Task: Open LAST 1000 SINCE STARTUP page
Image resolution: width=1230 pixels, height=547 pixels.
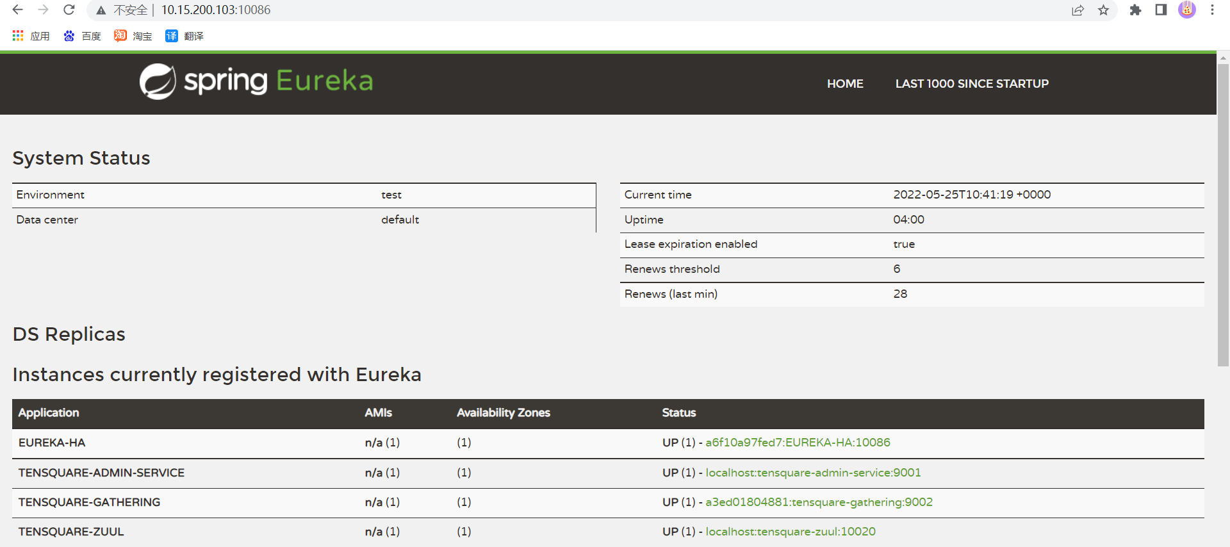Action: pyautogui.click(x=972, y=84)
